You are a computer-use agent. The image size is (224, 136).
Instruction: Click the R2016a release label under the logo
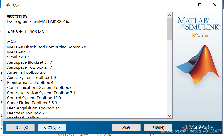(x=200, y=35)
